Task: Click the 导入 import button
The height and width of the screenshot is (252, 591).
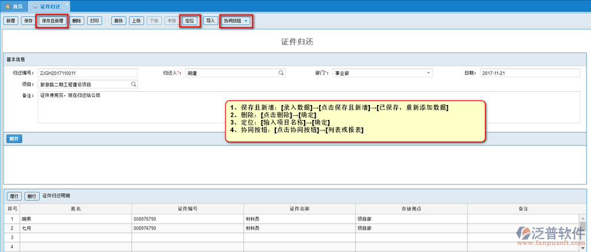Action: [x=211, y=21]
